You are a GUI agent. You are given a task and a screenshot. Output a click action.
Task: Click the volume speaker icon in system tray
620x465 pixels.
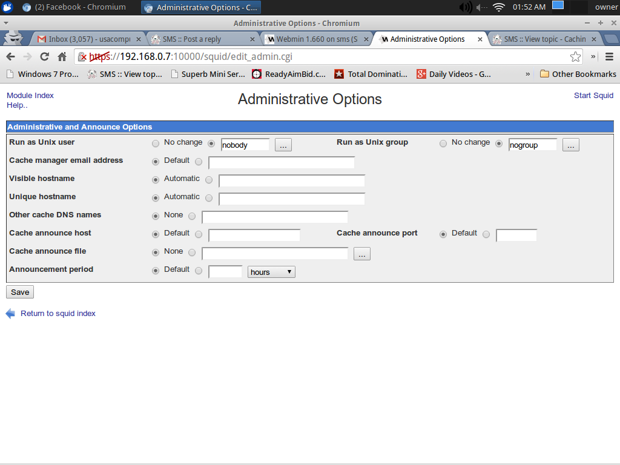pos(465,7)
